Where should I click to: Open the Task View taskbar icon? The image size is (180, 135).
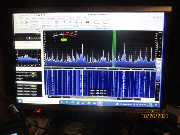point(67,102)
